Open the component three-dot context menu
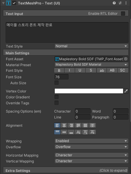The width and height of the screenshot is (131, 174). pos(126,3)
